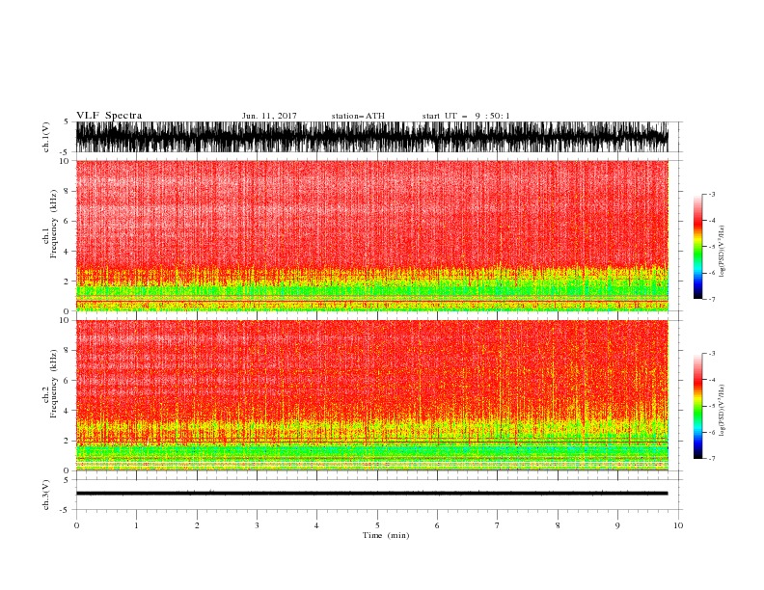Click the log(PSD) label beside ch.1 color scale
This screenshot has width=764, height=590.
pos(723,252)
